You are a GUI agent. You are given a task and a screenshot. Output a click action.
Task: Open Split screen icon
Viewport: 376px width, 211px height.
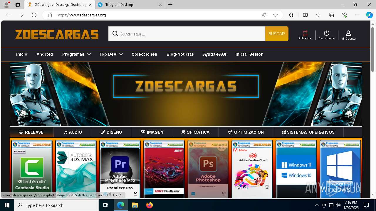tap(305, 15)
